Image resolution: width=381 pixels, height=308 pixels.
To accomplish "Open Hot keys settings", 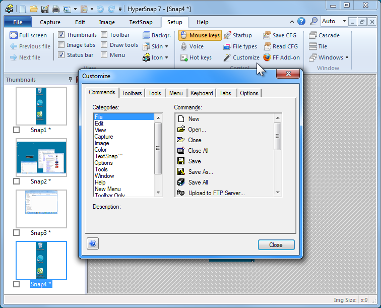I will click(195, 57).
